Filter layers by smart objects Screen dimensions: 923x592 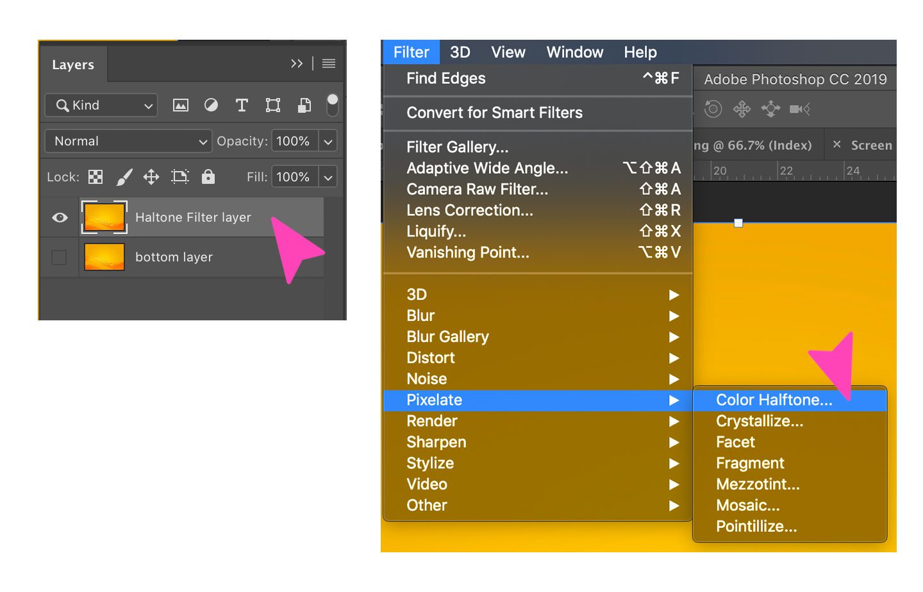(x=303, y=104)
